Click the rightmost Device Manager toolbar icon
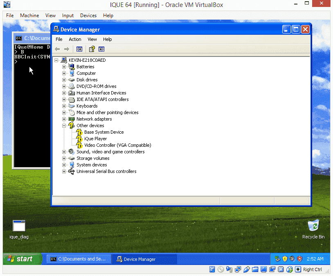Image resolution: width=333 pixels, height=276 pixels. point(101,49)
